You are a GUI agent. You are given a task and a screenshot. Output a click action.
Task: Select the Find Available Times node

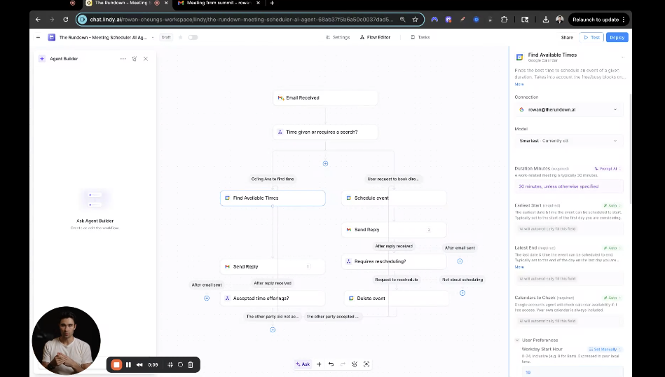[273, 198]
